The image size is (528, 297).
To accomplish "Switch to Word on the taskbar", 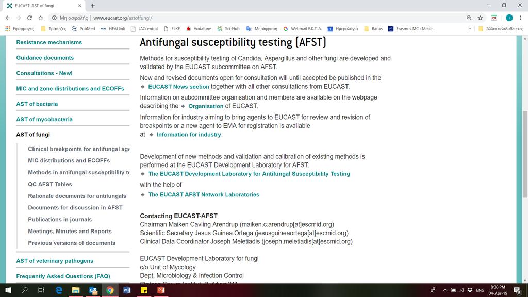I will click(x=127, y=290).
